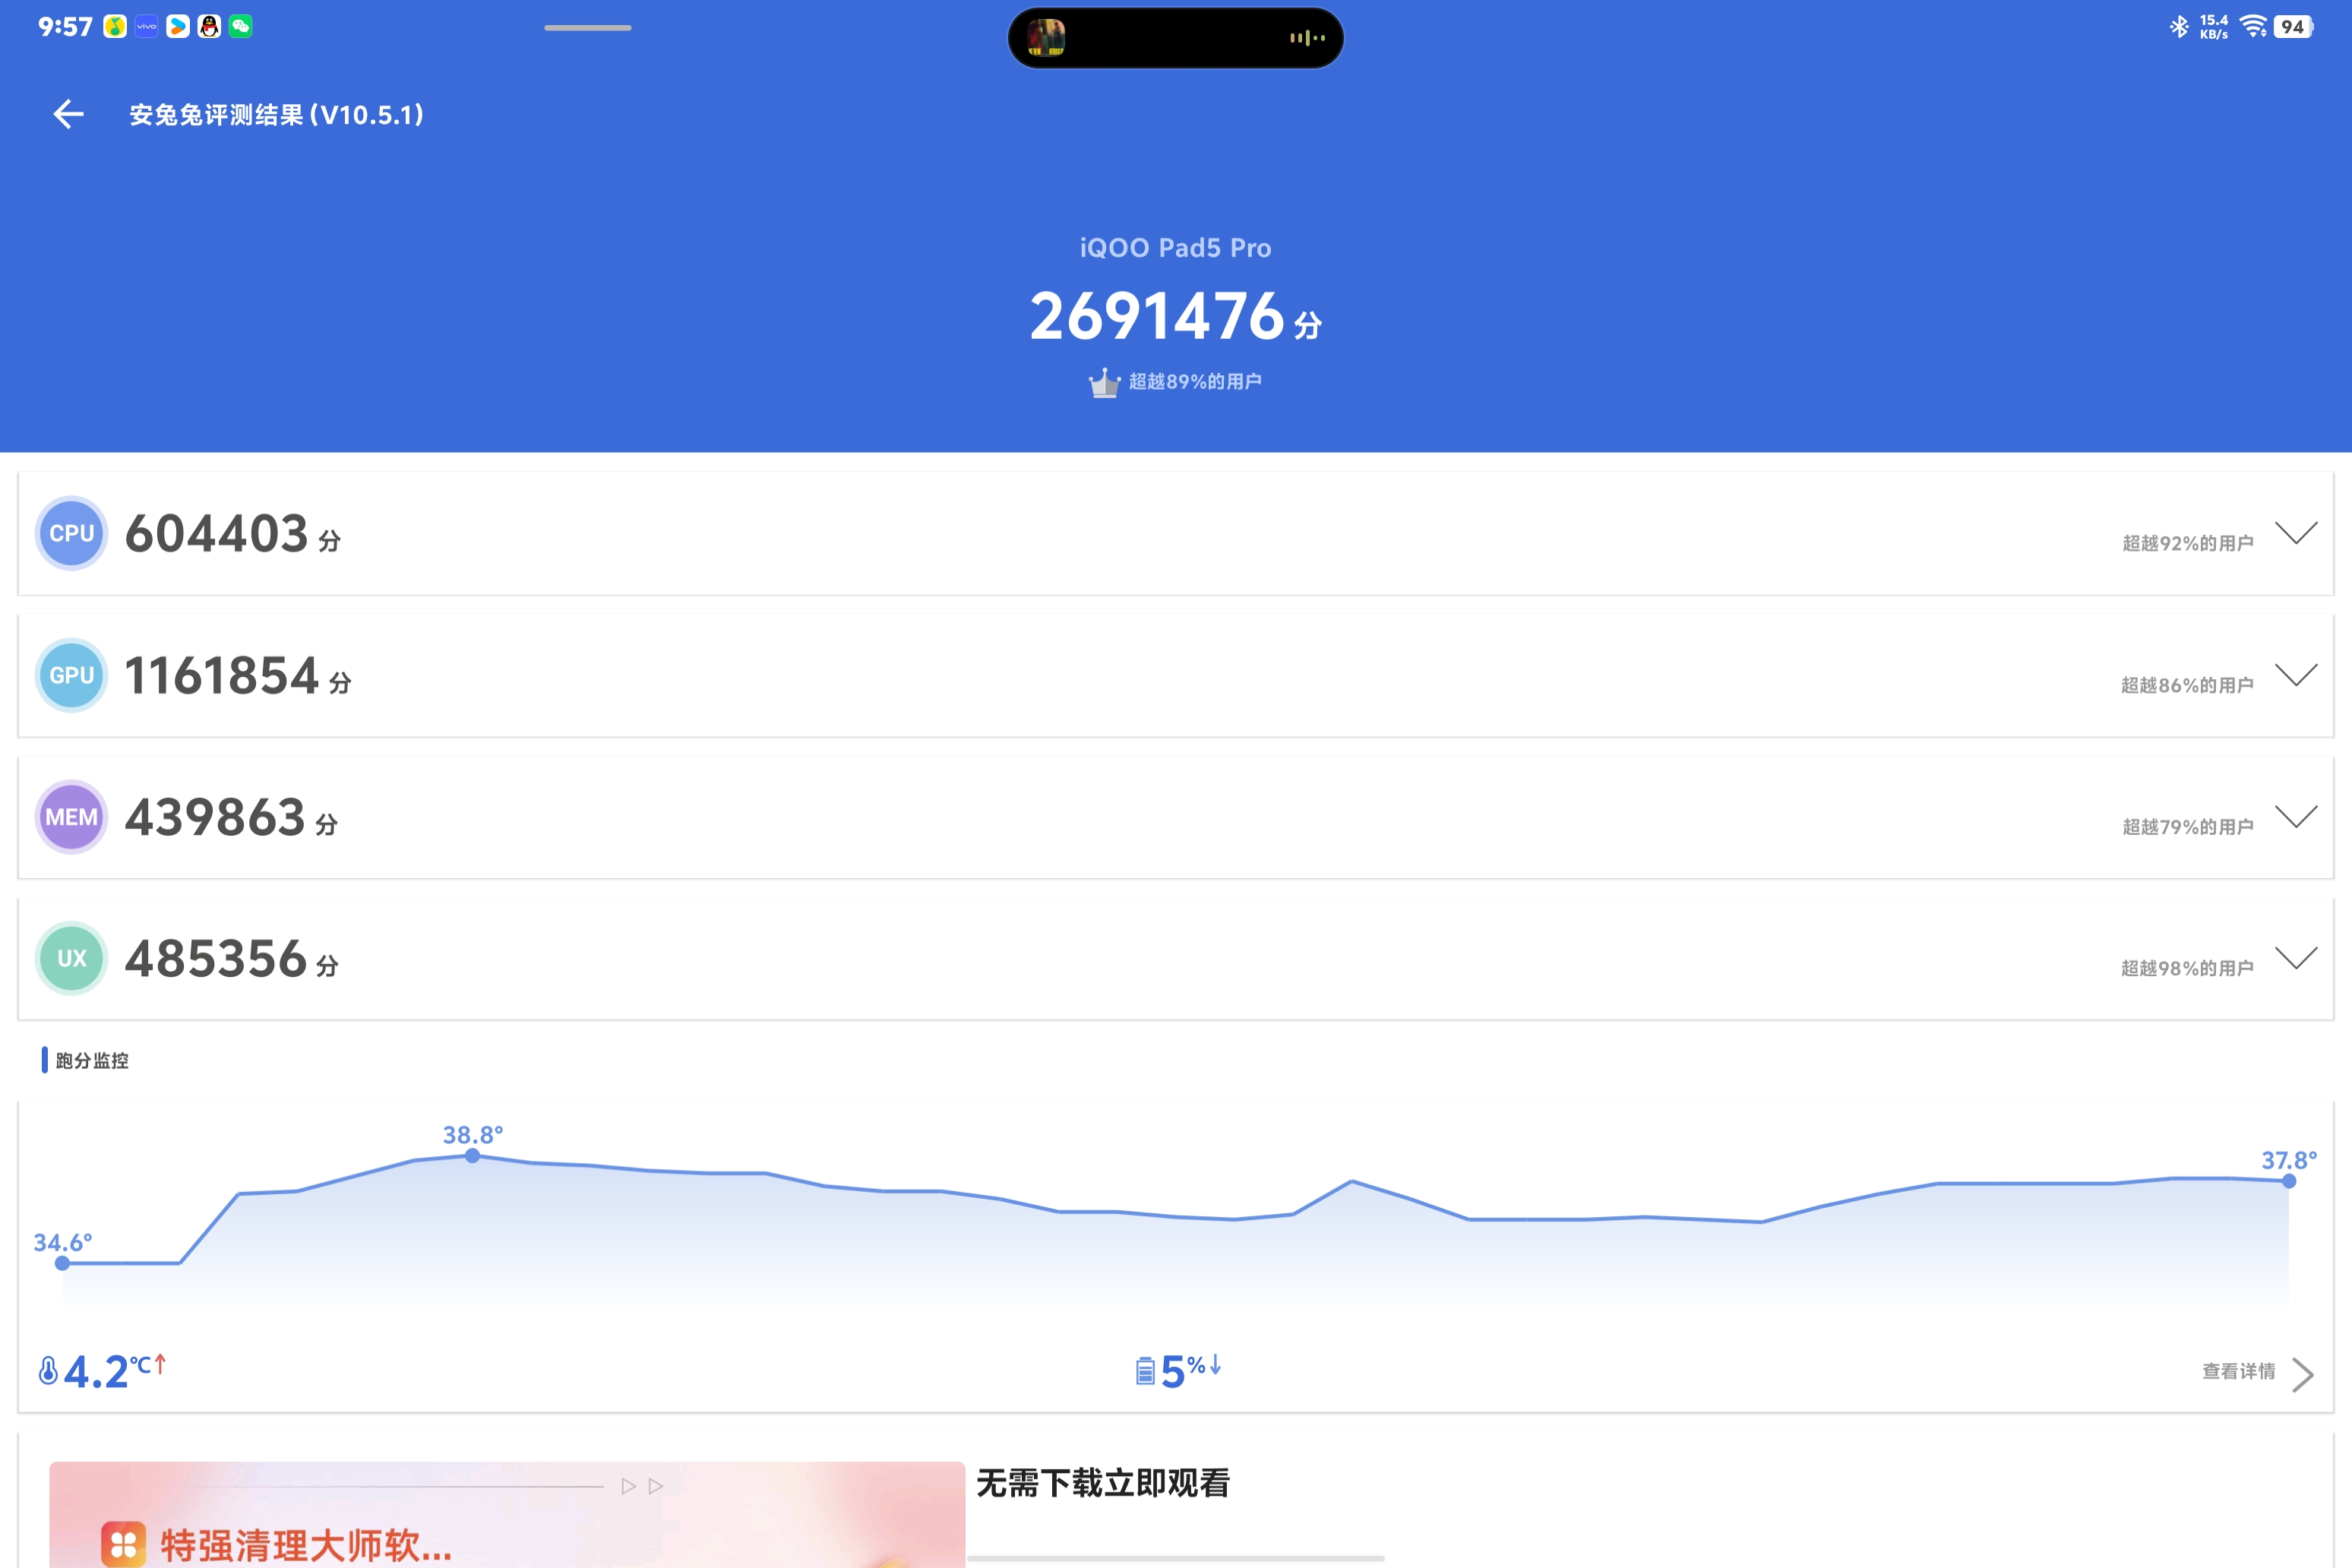Tap the 4.2℃ temperature rise value

click(x=114, y=1371)
